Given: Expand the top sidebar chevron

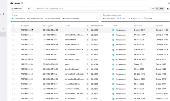Looking at the screenshot, I should click(4, 14).
